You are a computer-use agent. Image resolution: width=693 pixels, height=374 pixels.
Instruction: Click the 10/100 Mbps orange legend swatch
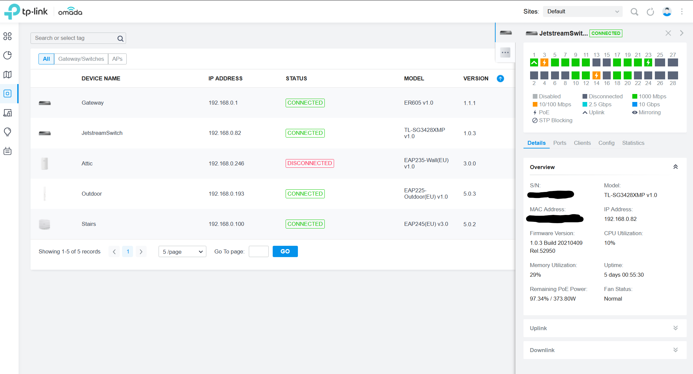[535, 104]
